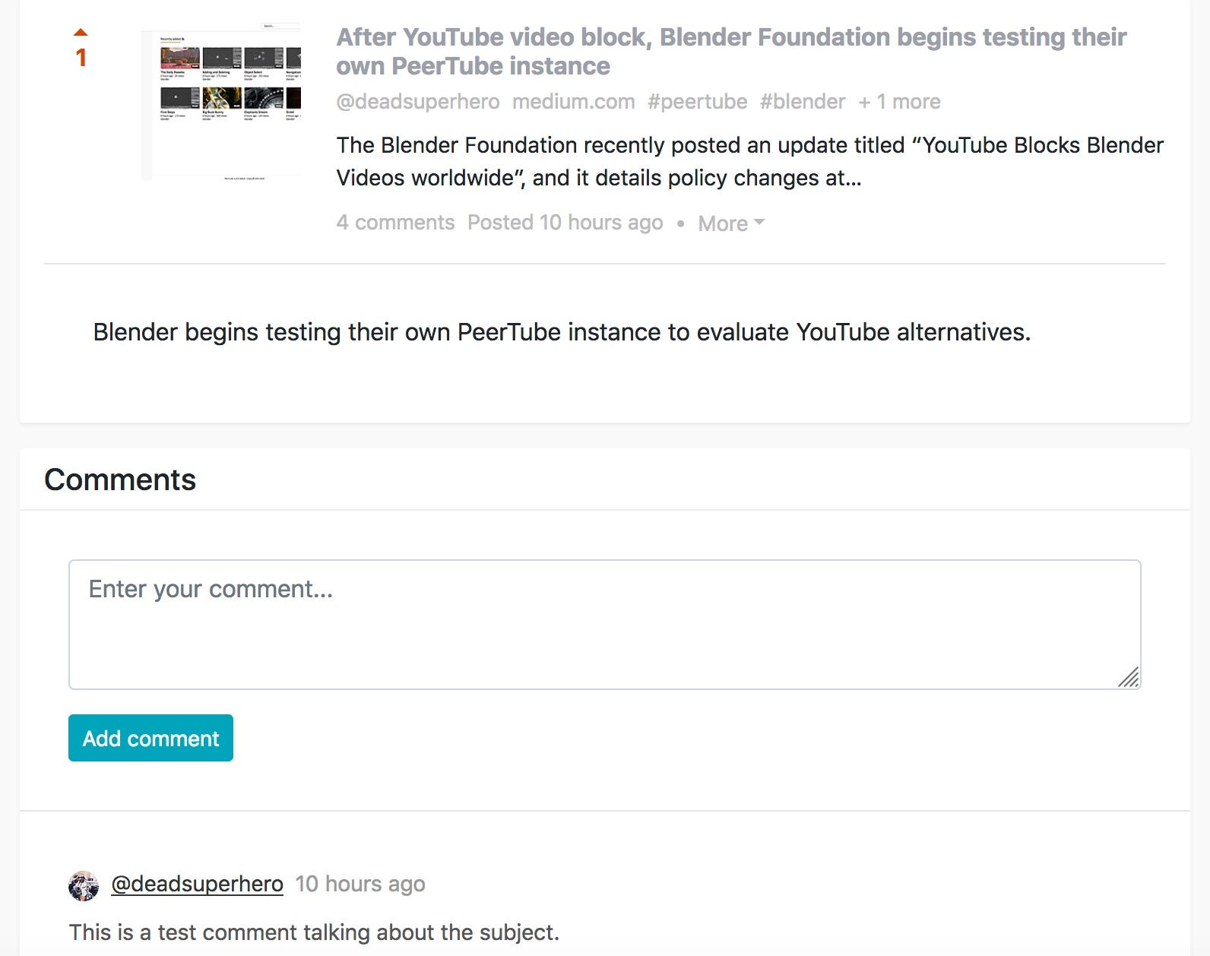Viewport: 1210px width, 956px height.
Task: Select 'Posted 10 hours ago' text
Action: [x=565, y=223]
